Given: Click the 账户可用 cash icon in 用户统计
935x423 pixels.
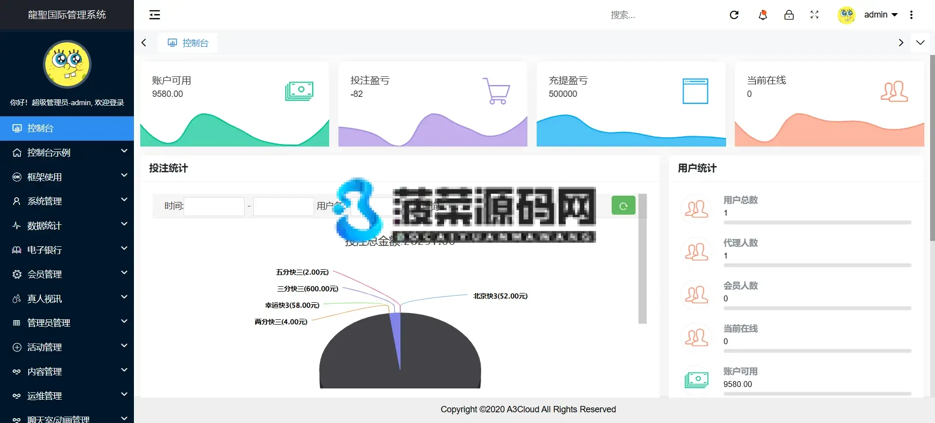Looking at the screenshot, I should (x=696, y=380).
